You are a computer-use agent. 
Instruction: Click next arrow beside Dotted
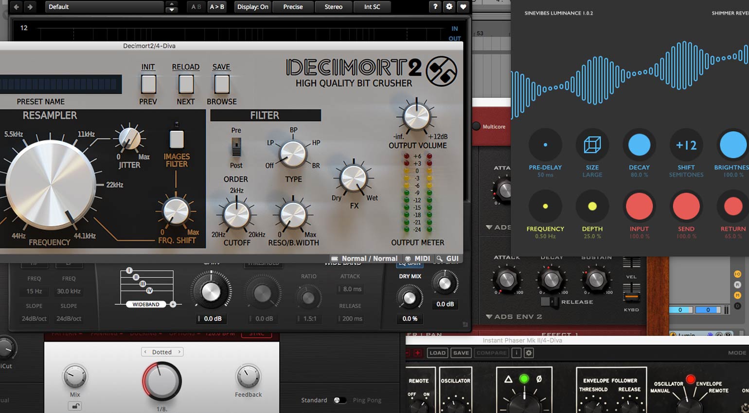[179, 352]
